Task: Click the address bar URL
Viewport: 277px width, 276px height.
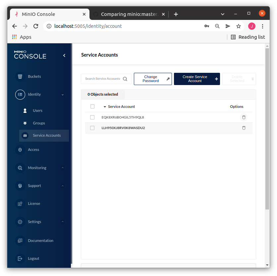Action: pyautogui.click(x=88, y=26)
